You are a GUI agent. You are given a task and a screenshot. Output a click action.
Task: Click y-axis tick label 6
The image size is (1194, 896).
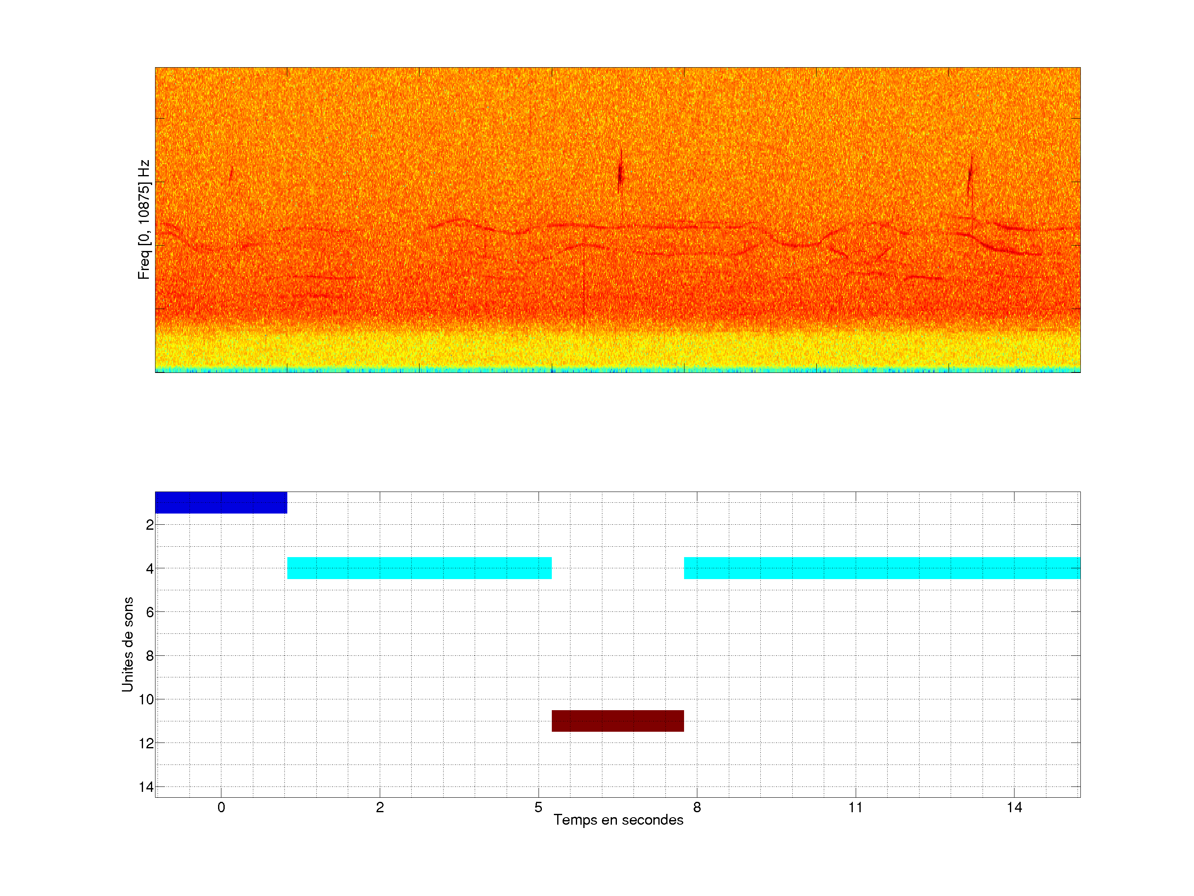[x=150, y=612]
